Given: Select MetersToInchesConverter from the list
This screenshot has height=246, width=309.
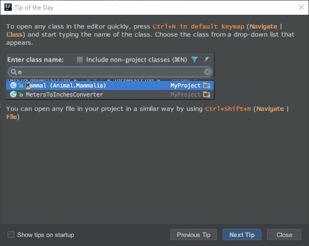Looking at the screenshot, I should click(x=64, y=95).
